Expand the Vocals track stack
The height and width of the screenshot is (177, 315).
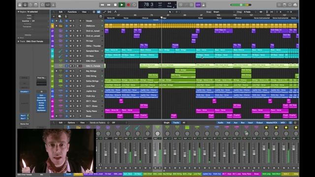click(57, 21)
